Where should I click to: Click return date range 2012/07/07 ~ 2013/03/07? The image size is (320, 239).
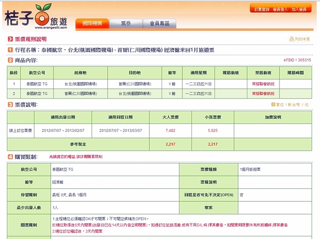click(121, 130)
